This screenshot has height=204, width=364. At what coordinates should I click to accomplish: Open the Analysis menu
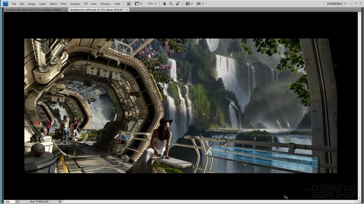(x=75, y=3)
